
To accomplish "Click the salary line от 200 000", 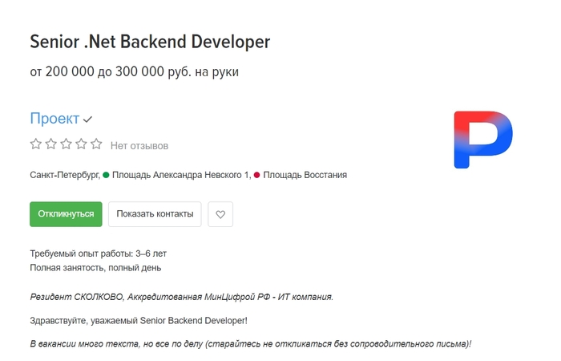I will (134, 72).
